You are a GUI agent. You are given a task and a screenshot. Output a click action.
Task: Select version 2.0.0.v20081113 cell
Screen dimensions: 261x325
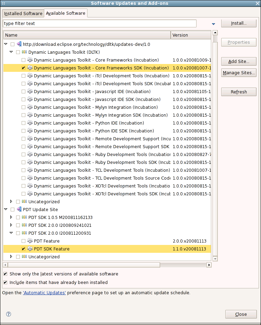(x=190, y=241)
